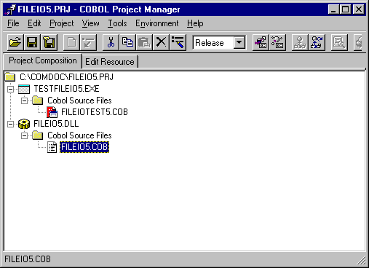The image size is (369, 268).
Task: Click the greyed Paste clipboard icon
Action: [x=144, y=42]
